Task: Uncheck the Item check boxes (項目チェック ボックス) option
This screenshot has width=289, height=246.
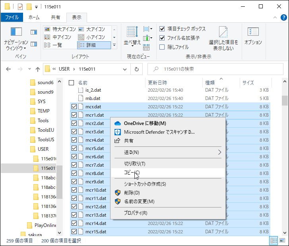Action: click(x=162, y=29)
